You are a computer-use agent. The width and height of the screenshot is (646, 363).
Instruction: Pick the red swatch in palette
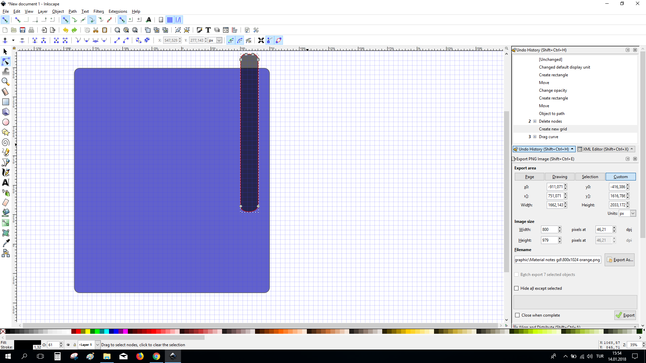point(78,331)
